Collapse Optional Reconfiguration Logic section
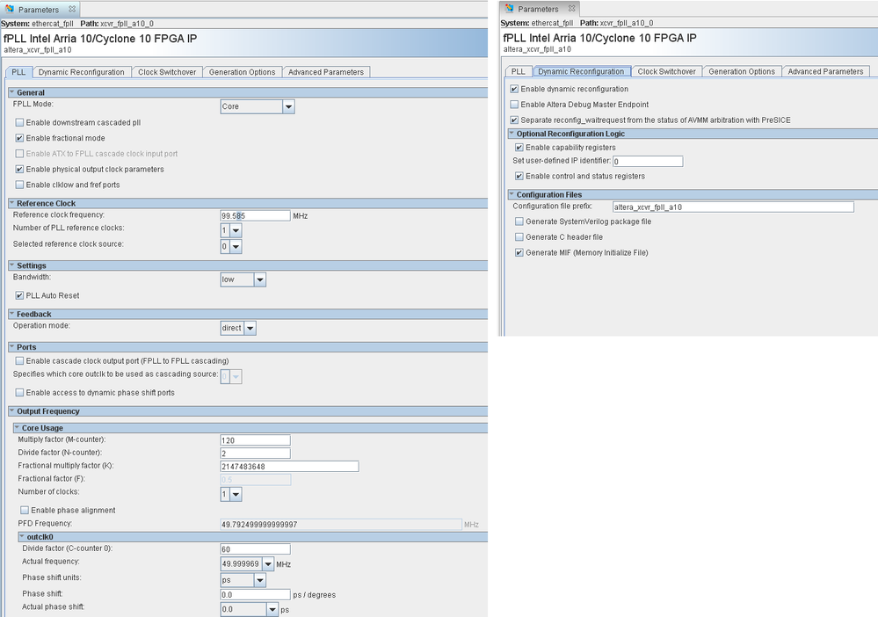Screen dimensions: 878x617 512,134
